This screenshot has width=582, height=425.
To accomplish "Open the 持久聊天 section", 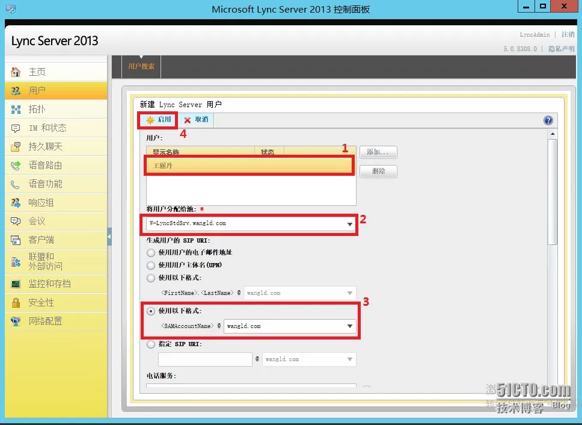I will click(x=56, y=147).
